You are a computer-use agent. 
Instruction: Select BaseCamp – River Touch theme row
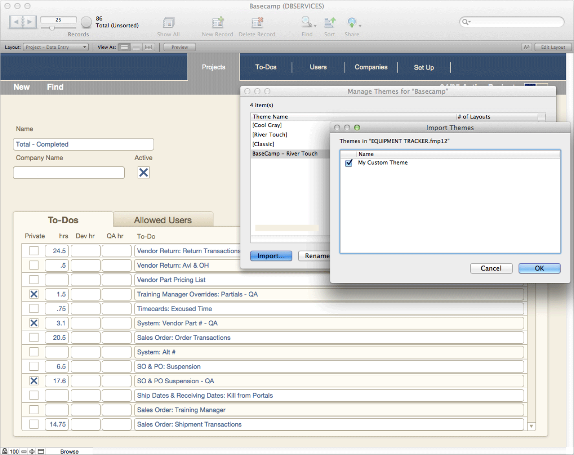290,154
